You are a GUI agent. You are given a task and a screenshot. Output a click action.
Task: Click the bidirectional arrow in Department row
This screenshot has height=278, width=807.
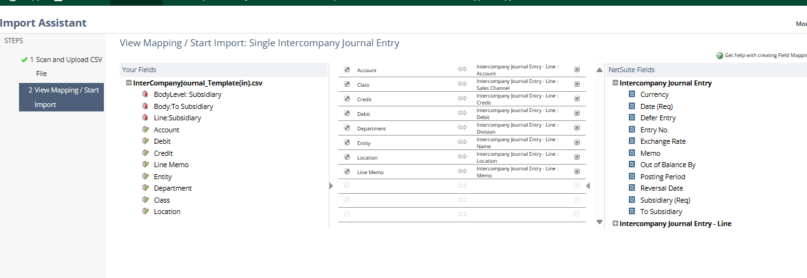click(462, 129)
